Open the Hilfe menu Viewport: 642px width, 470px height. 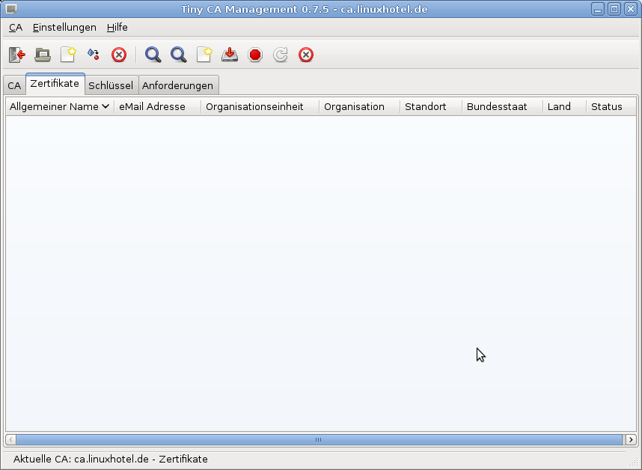pos(117,27)
